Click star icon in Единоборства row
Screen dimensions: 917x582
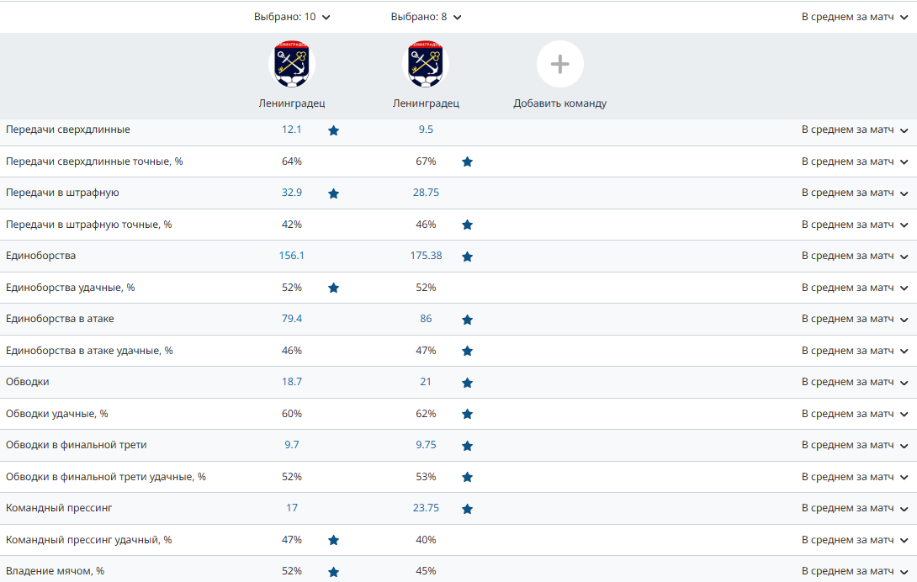[467, 257]
